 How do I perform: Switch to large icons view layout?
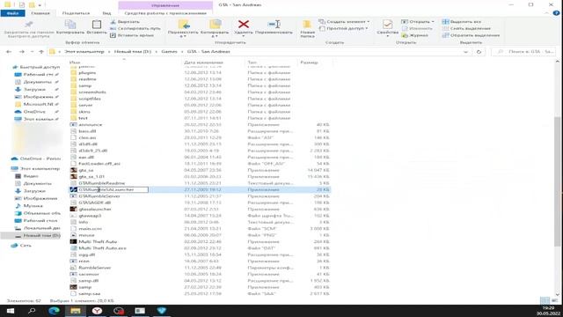(554, 300)
